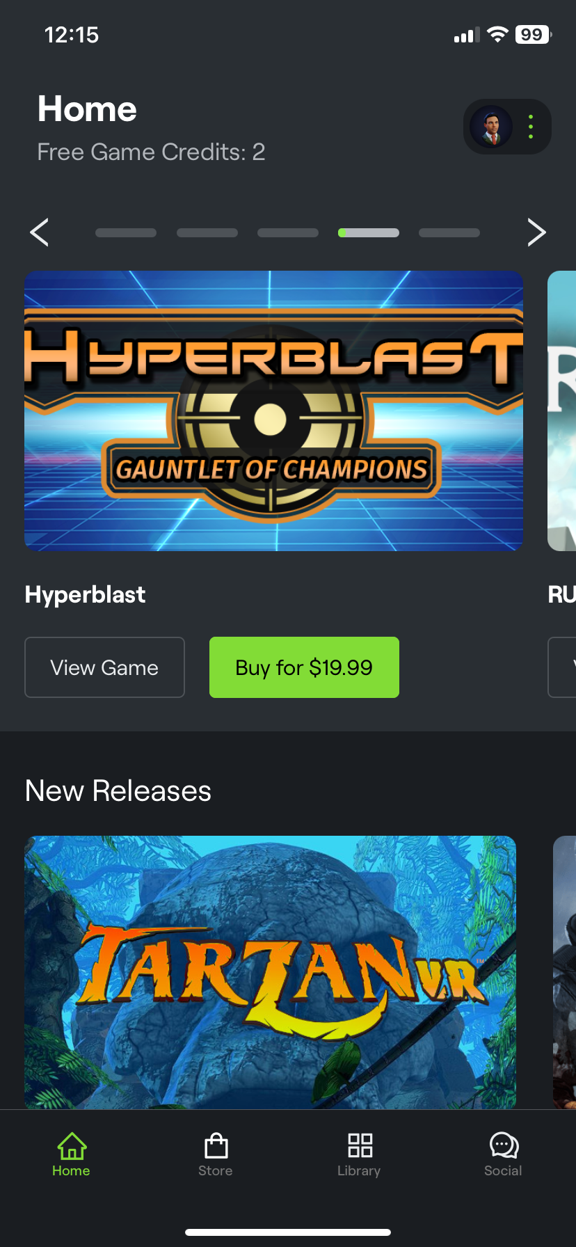576x1247 pixels.
Task: Tap the Home house icon
Action: coord(72,1145)
